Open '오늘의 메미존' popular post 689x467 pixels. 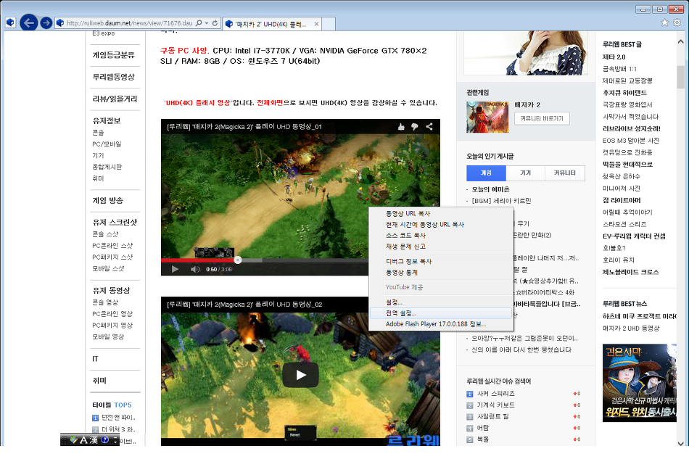click(490, 189)
